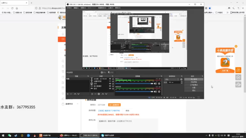This screenshot has height=138, width=246.
Task: Pop out the 场景 dock with its header icon
Action: [88, 76]
